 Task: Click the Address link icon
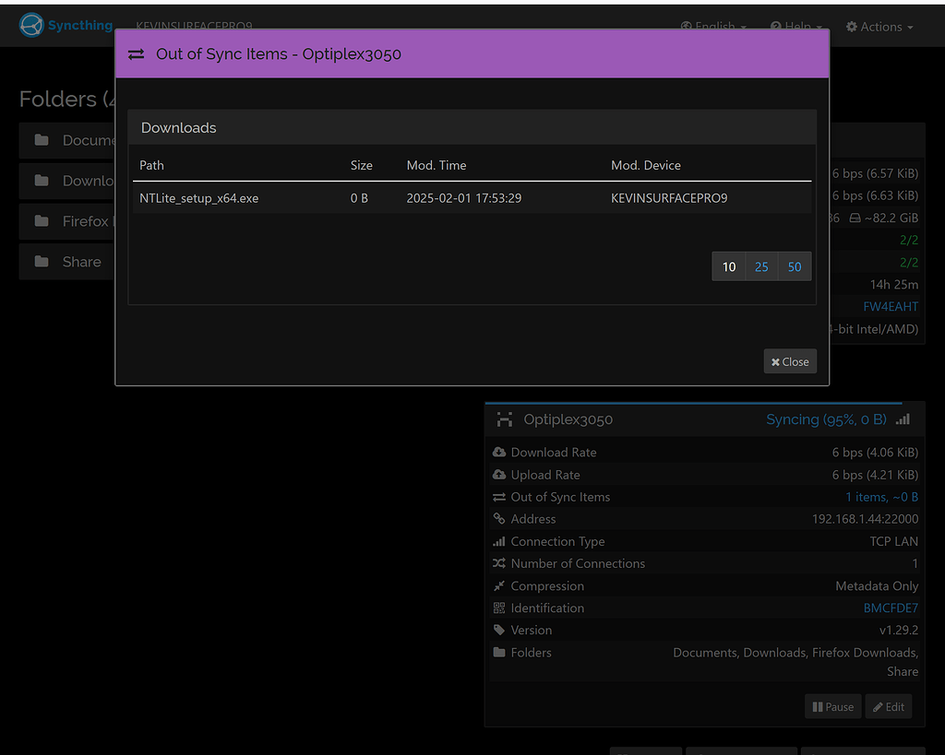[x=499, y=518]
